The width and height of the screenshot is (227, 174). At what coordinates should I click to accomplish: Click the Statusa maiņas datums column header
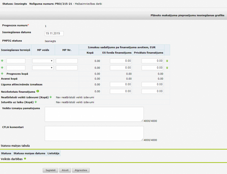[29, 153]
